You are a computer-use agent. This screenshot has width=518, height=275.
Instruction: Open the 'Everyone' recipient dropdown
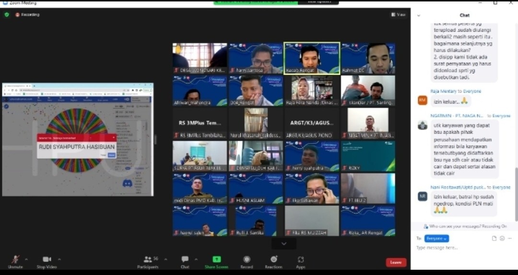(x=436, y=238)
